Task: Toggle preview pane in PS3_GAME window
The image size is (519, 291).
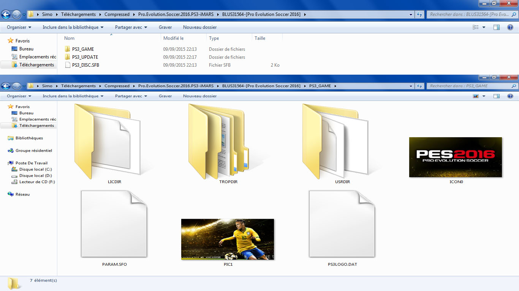Action: point(497,96)
